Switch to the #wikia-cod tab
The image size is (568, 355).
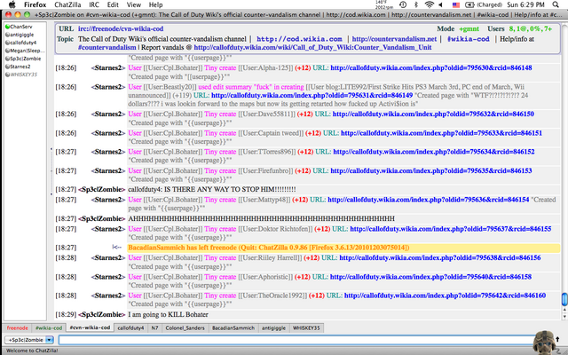[49, 327]
